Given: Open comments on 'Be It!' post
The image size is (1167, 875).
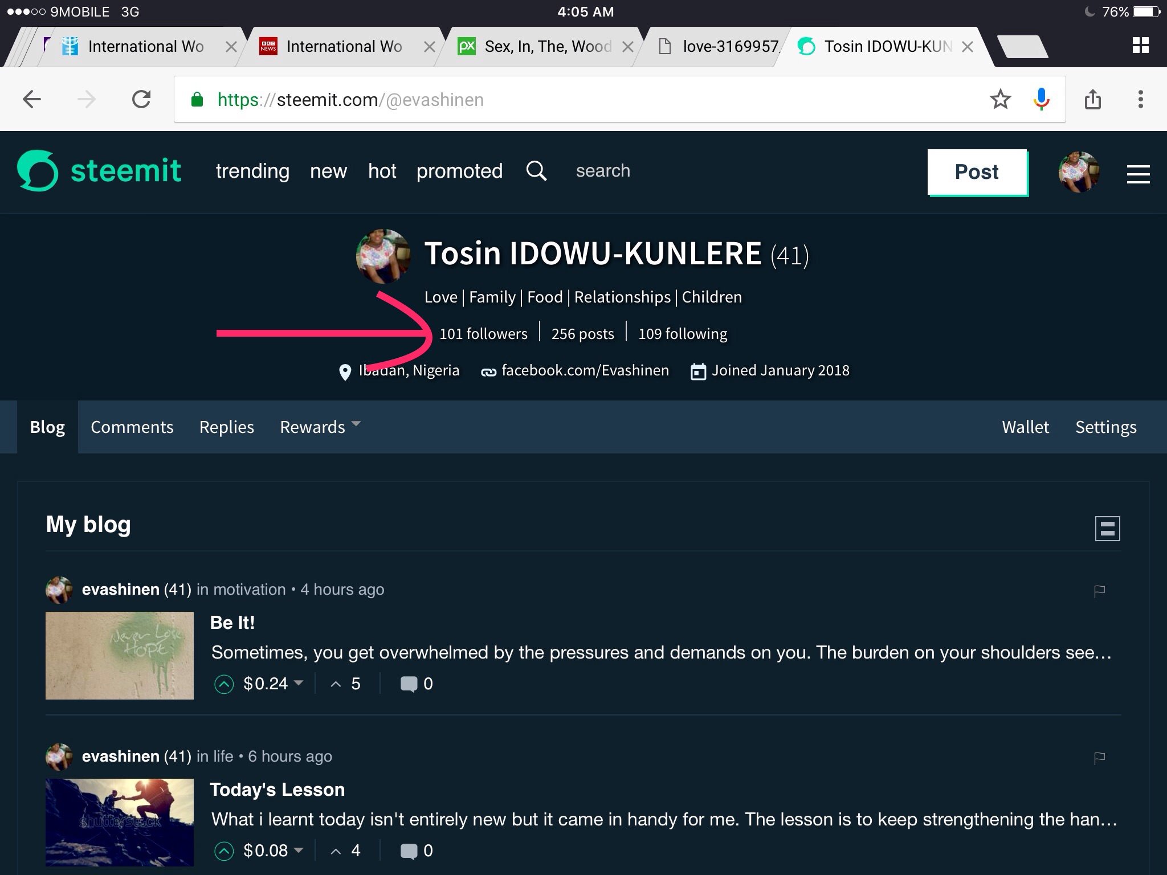Looking at the screenshot, I should (417, 684).
